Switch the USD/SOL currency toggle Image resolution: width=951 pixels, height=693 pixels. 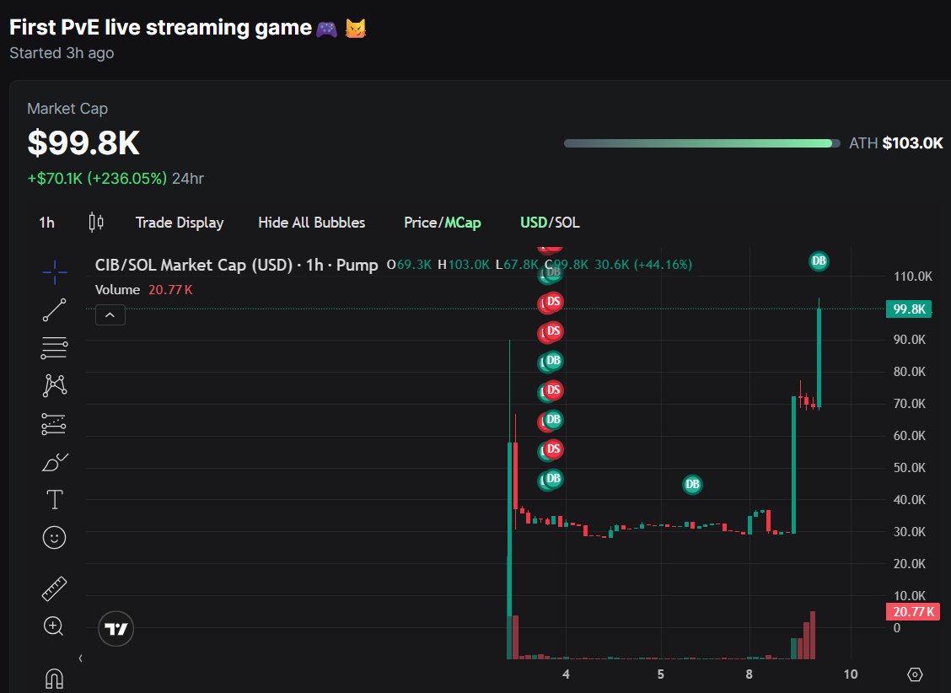(x=550, y=223)
